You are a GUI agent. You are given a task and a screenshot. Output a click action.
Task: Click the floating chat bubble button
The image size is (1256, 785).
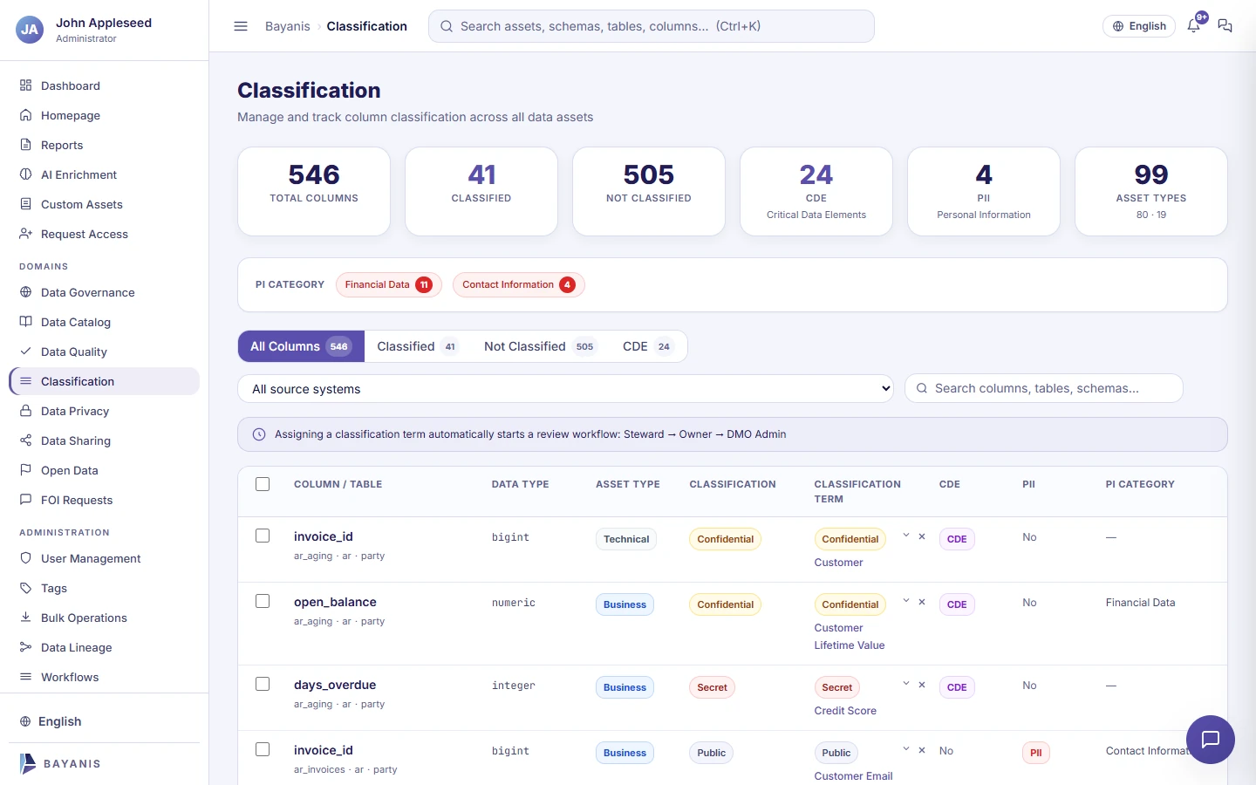(1211, 740)
